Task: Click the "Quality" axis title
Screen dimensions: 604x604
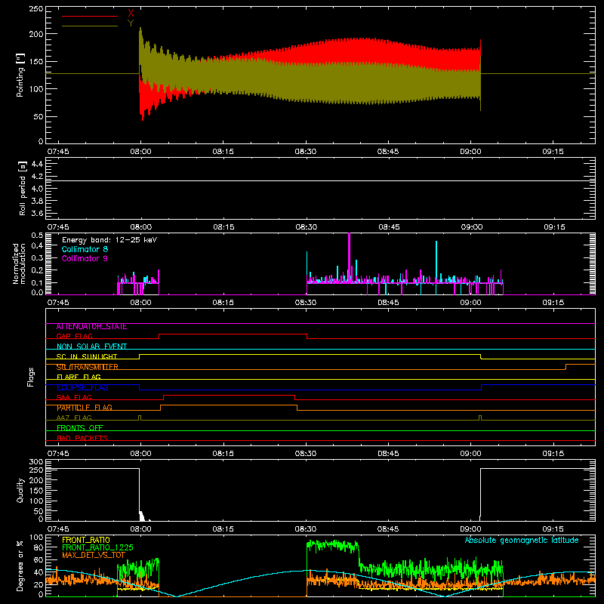Action: click(x=20, y=490)
